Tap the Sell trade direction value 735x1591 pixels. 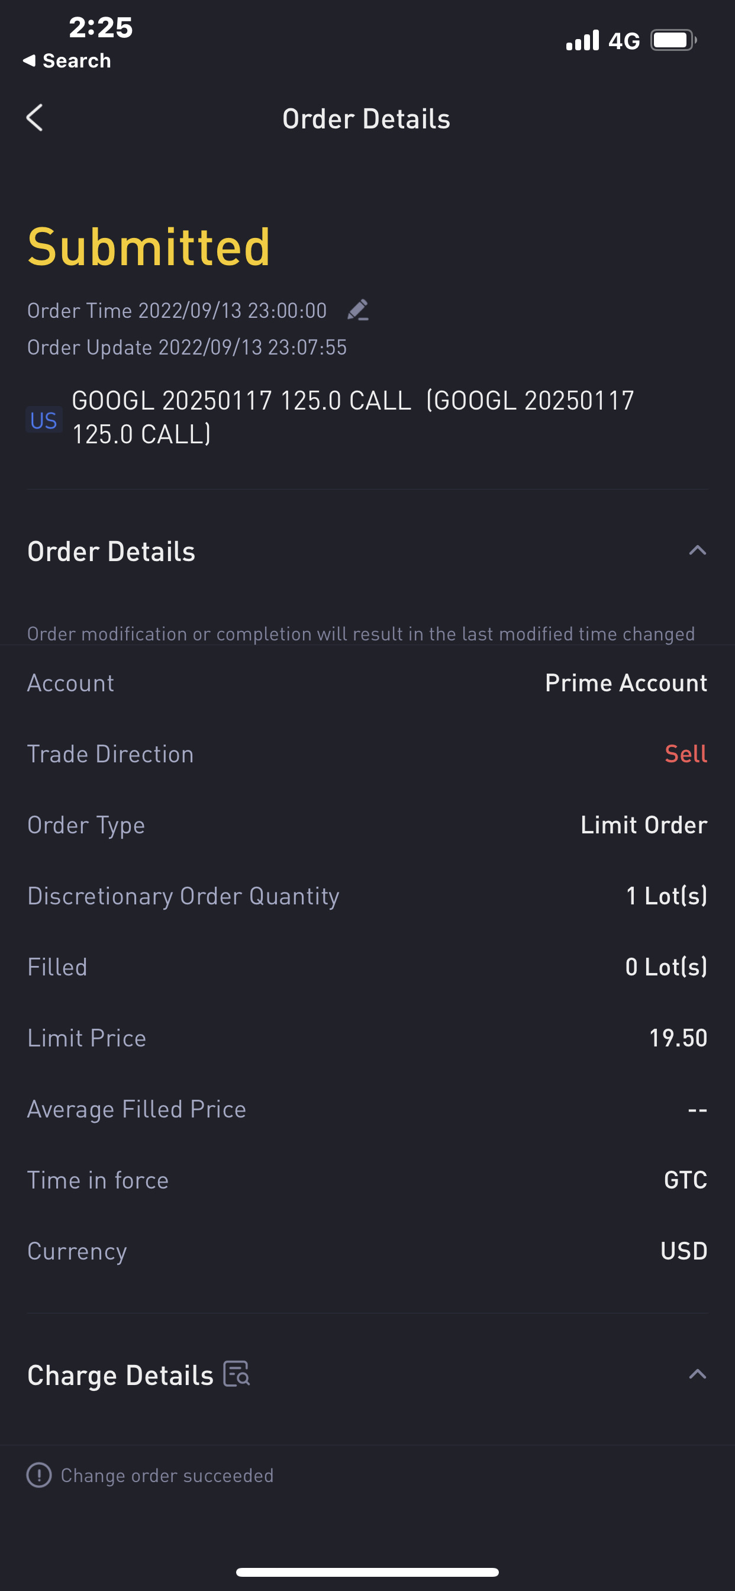[x=686, y=754]
